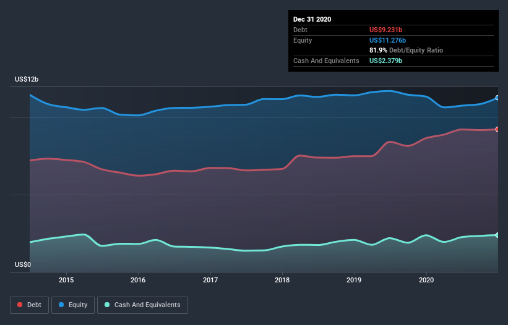Screen dimensions: 508x325
Task: Click the US$9.231b debt value
Action: 385,30
